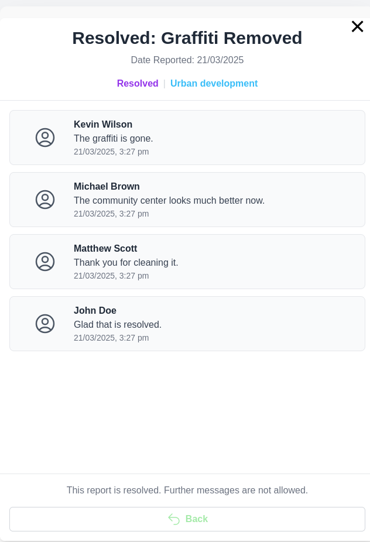Click the back arrow icon
The width and height of the screenshot is (370, 542).
[174, 519]
